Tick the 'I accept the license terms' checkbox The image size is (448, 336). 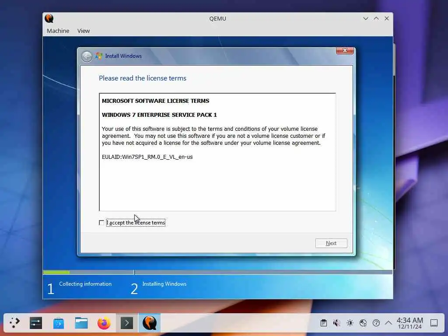[x=101, y=223]
